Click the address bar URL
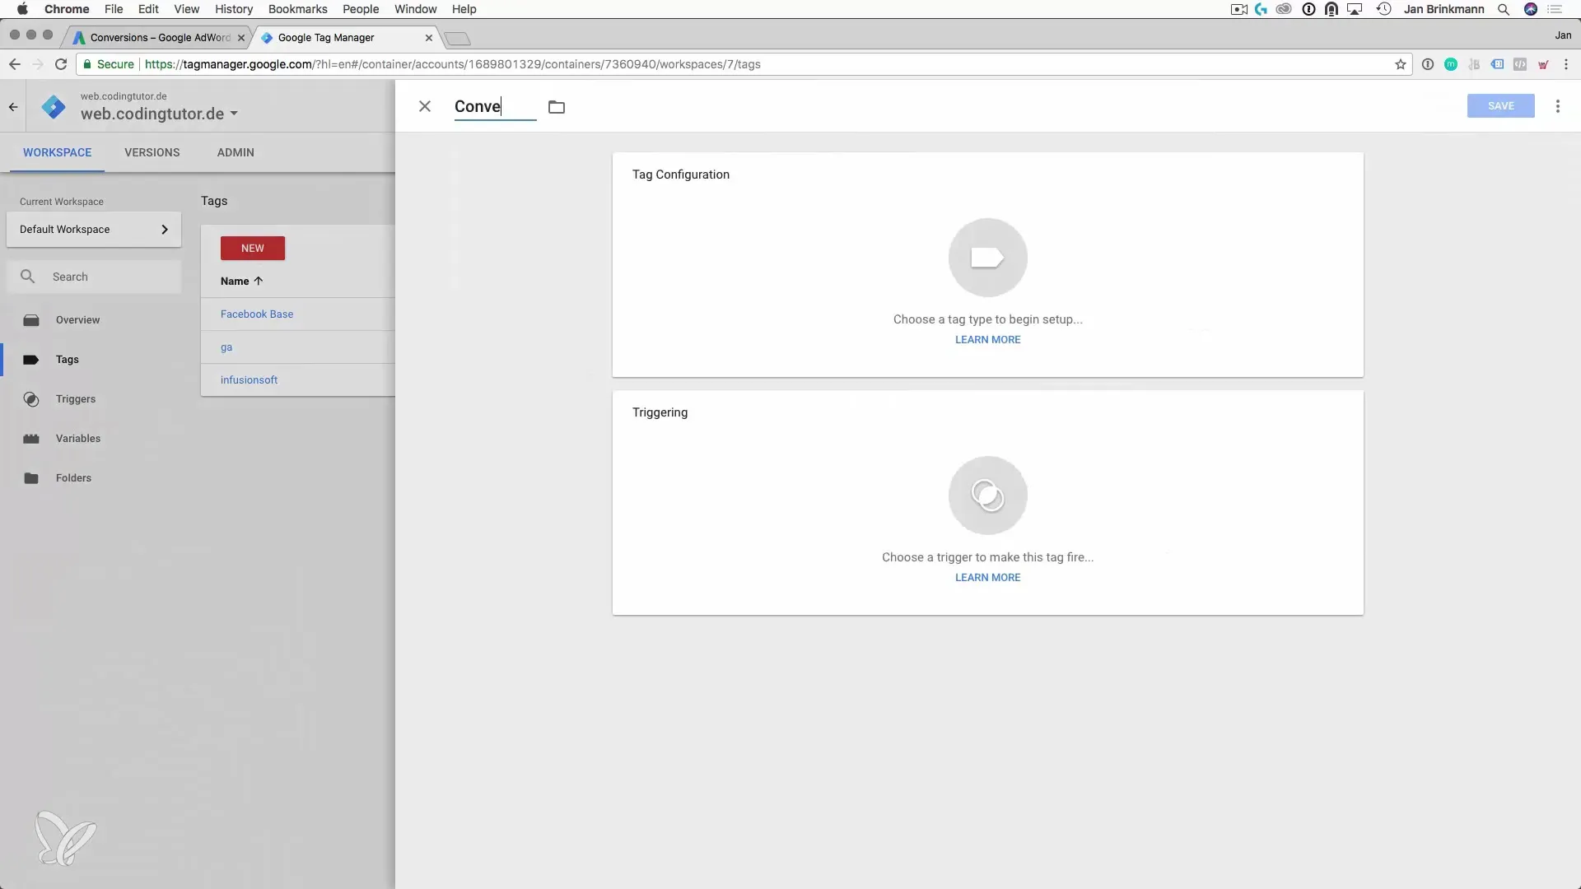 [452, 64]
